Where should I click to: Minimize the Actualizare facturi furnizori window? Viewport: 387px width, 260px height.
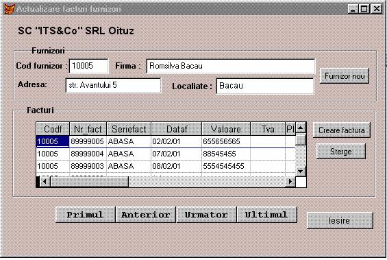point(353,9)
